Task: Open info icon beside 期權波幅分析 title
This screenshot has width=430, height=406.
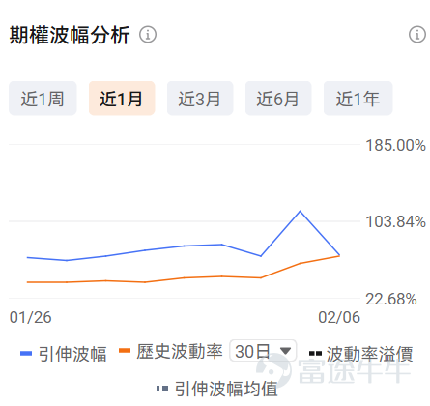Action: click(x=148, y=35)
